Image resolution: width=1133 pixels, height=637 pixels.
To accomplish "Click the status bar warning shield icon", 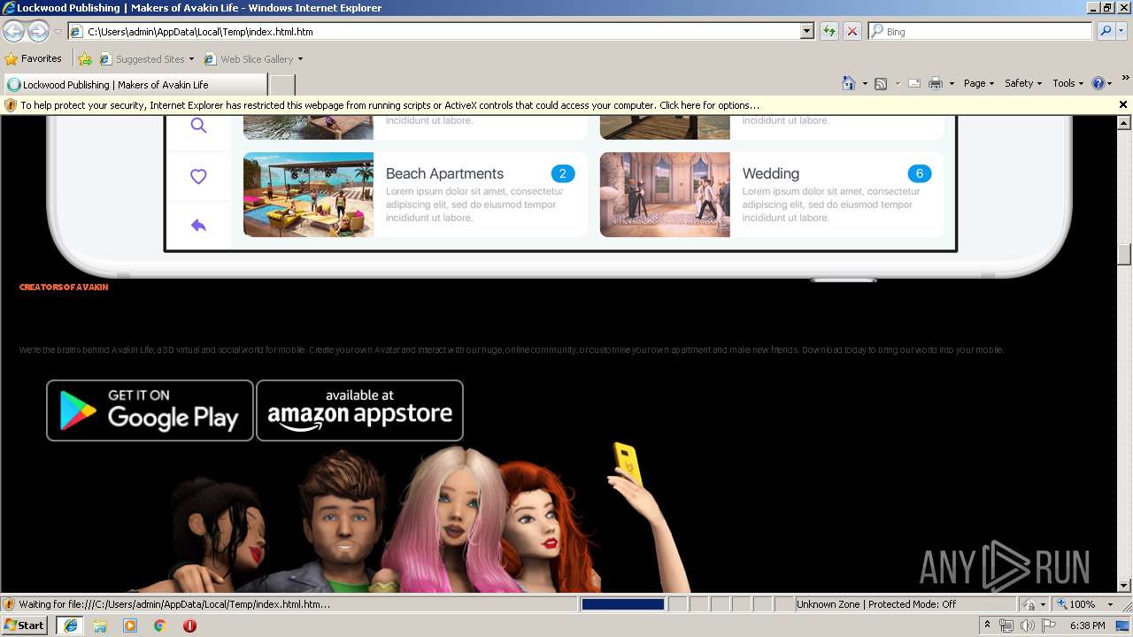I will 10,604.
